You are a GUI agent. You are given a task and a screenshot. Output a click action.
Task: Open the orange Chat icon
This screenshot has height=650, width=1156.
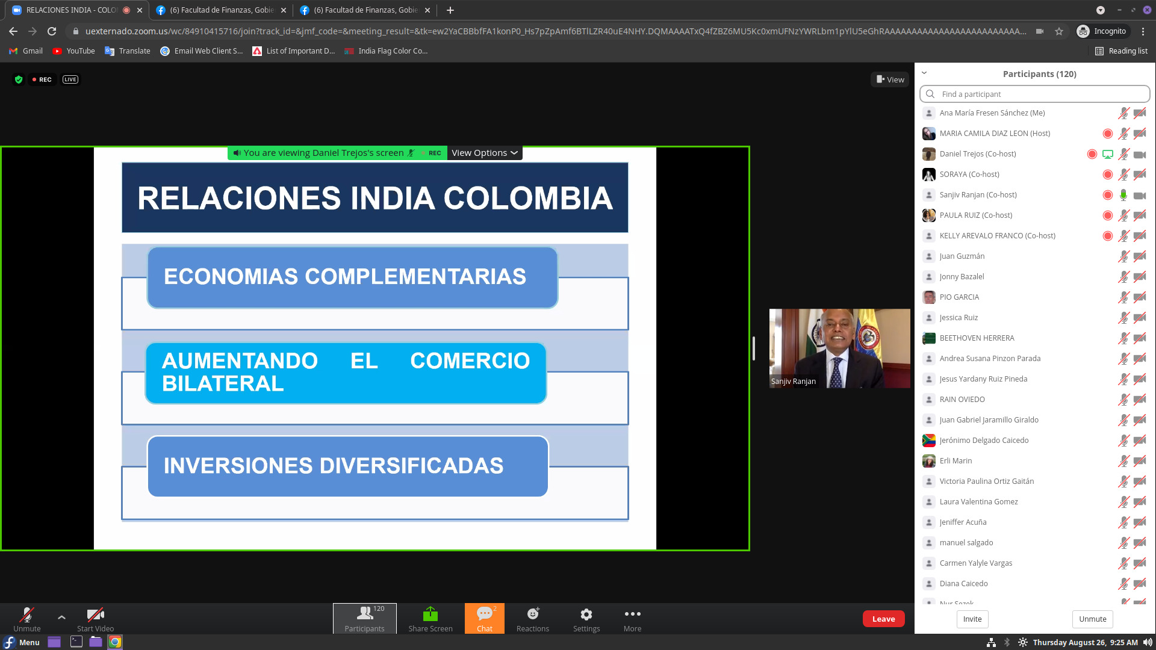coord(484,614)
